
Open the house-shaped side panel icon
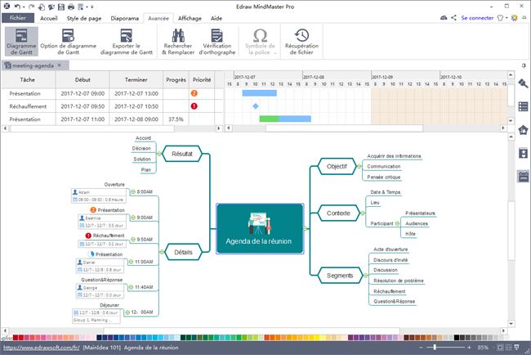523,130
